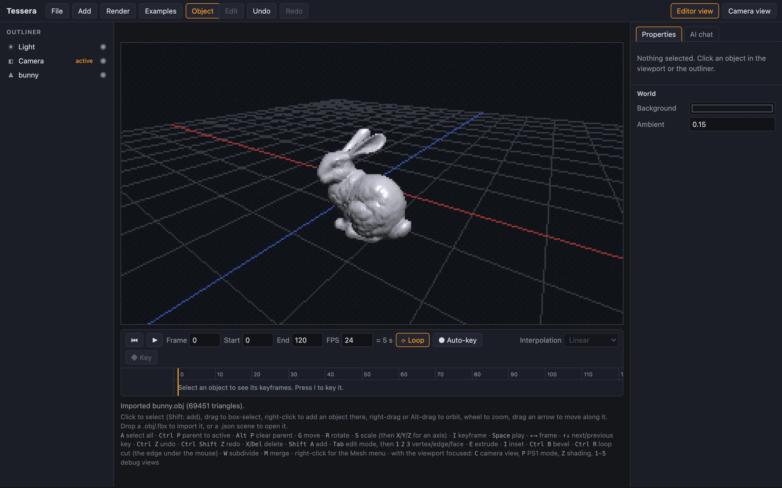Screen dimensions: 782x488
Task: Click the Light sun icon in outliner
Action: 11,47
